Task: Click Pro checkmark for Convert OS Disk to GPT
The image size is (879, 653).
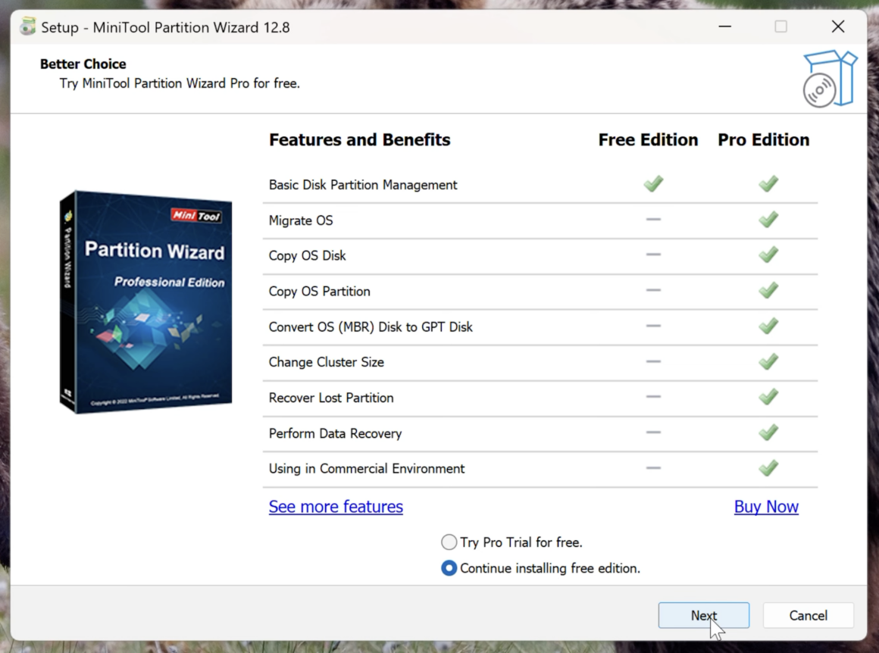Action: (x=768, y=326)
